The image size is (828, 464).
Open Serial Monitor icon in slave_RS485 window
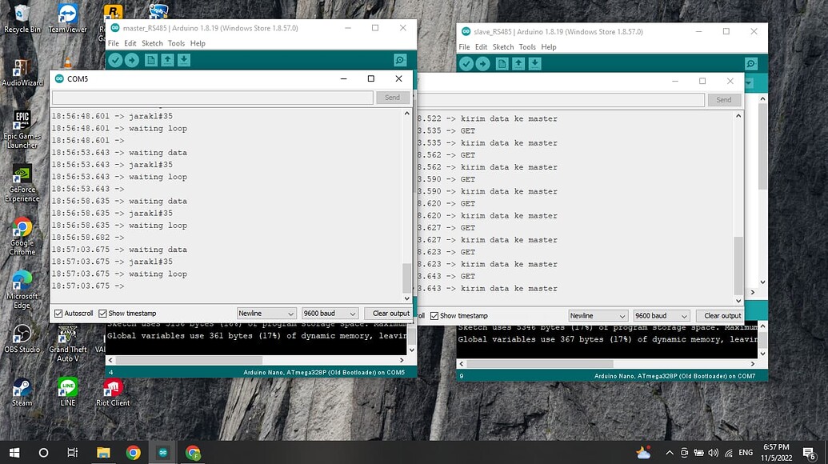tap(750, 63)
